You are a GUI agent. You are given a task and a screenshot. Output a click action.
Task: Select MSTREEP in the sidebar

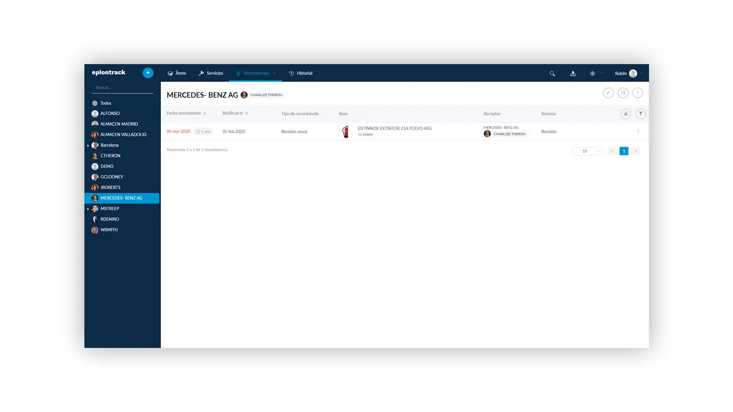(110, 209)
